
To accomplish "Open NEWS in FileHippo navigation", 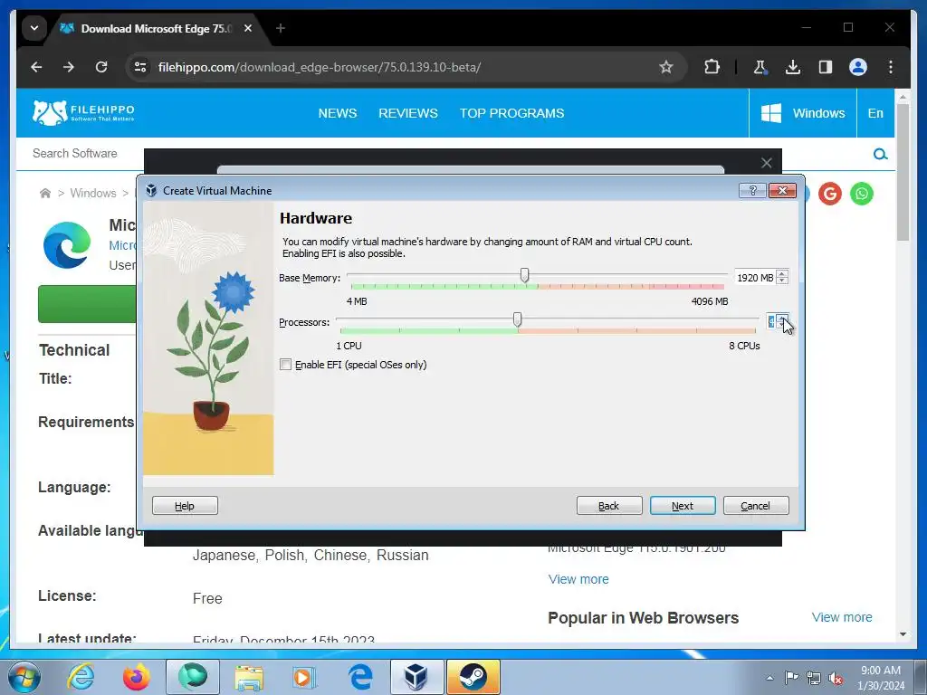I will [338, 113].
